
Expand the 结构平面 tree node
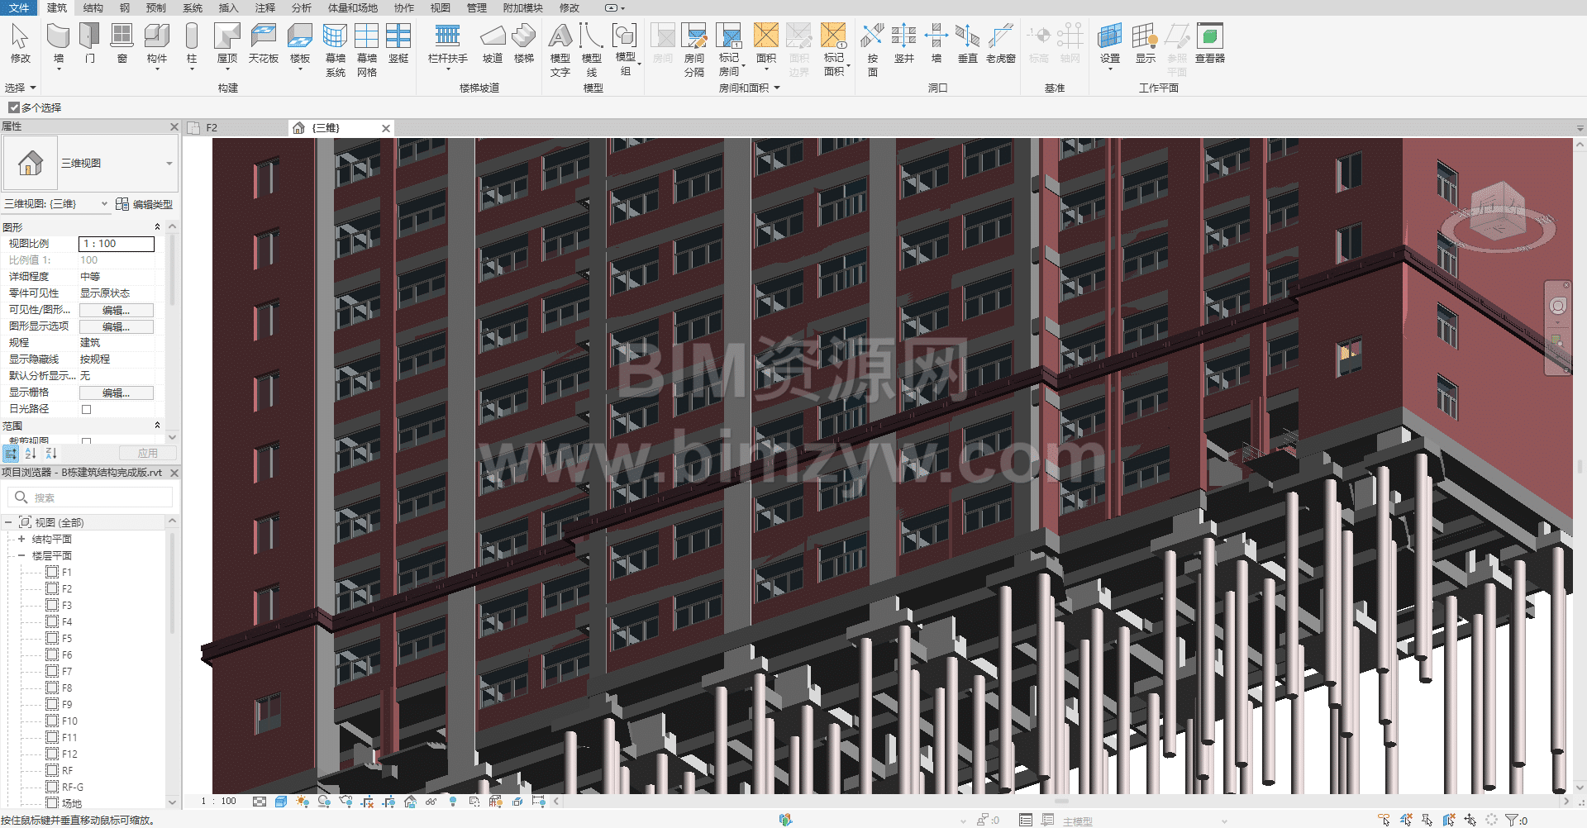click(x=21, y=539)
